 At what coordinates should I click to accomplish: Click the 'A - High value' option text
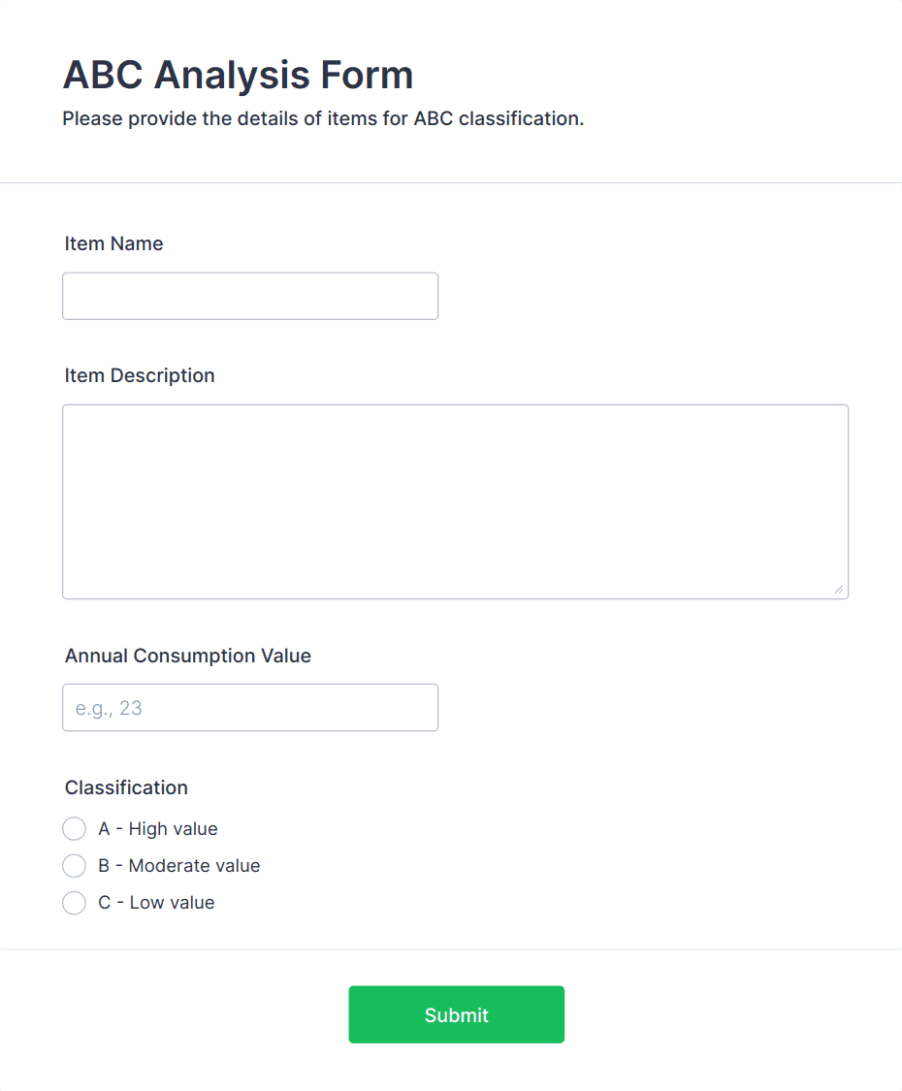click(158, 829)
